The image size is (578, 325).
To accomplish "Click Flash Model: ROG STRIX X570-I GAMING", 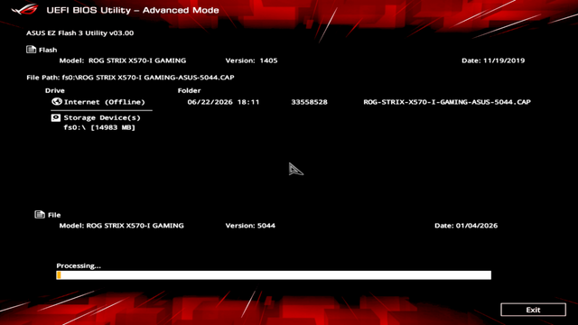I will pyautogui.click(x=123, y=60).
